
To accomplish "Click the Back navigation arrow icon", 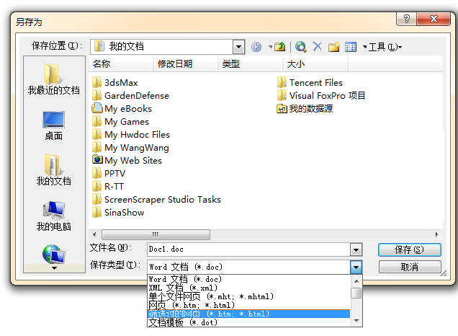I will tap(257, 47).
